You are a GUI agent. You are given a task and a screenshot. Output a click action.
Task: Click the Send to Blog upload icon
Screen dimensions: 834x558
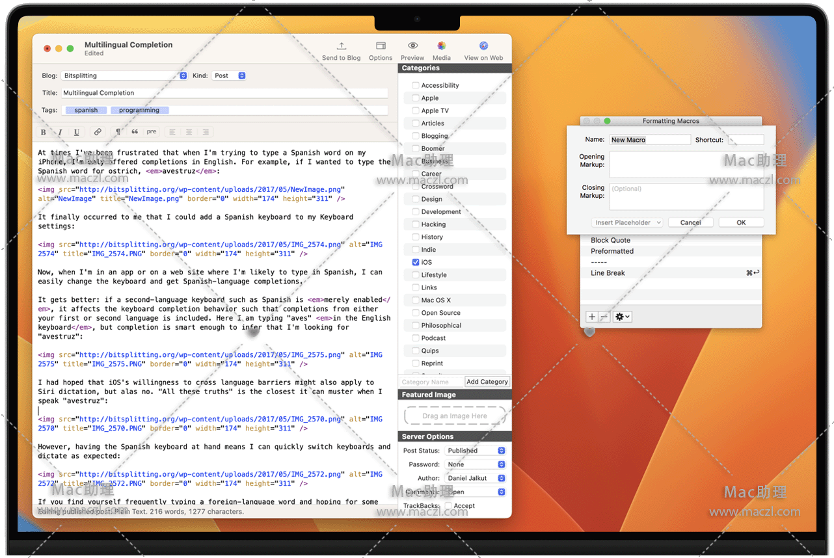click(x=341, y=46)
